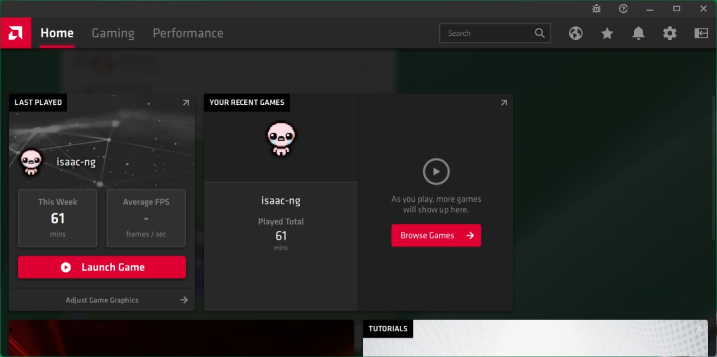Click isaac-ng name in Recent Games
717x357 pixels.
coord(281,201)
